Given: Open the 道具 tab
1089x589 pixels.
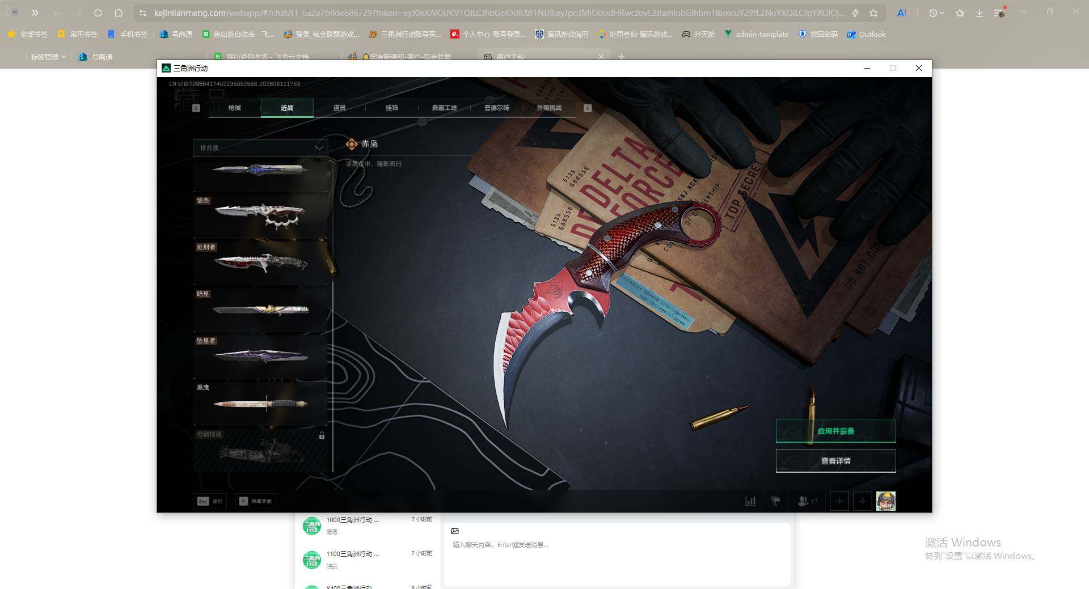Looking at the screenshot, I should coord(339,108).
